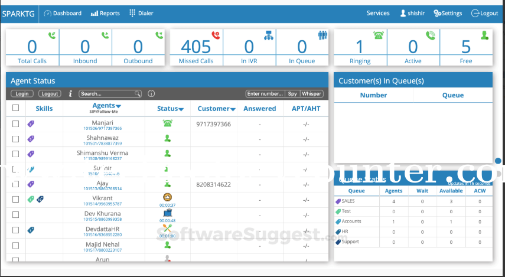The height and width of the screenshot is (277, 505).
Task: Click the Total Calls tile
Action: click(x=32, y=47)
